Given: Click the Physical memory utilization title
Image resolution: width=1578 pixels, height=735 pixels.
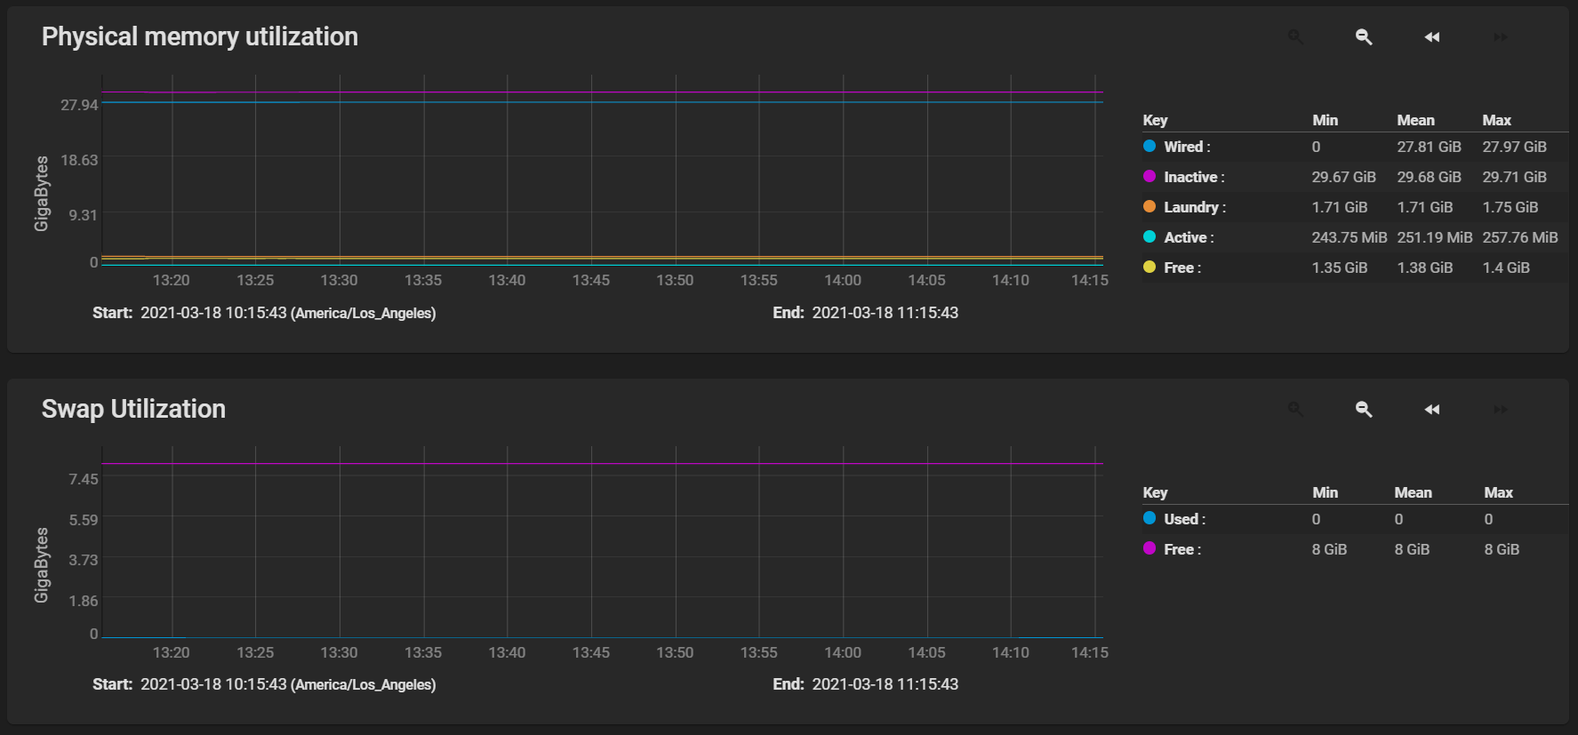Looking at the screenshot, I should [200, 36].
